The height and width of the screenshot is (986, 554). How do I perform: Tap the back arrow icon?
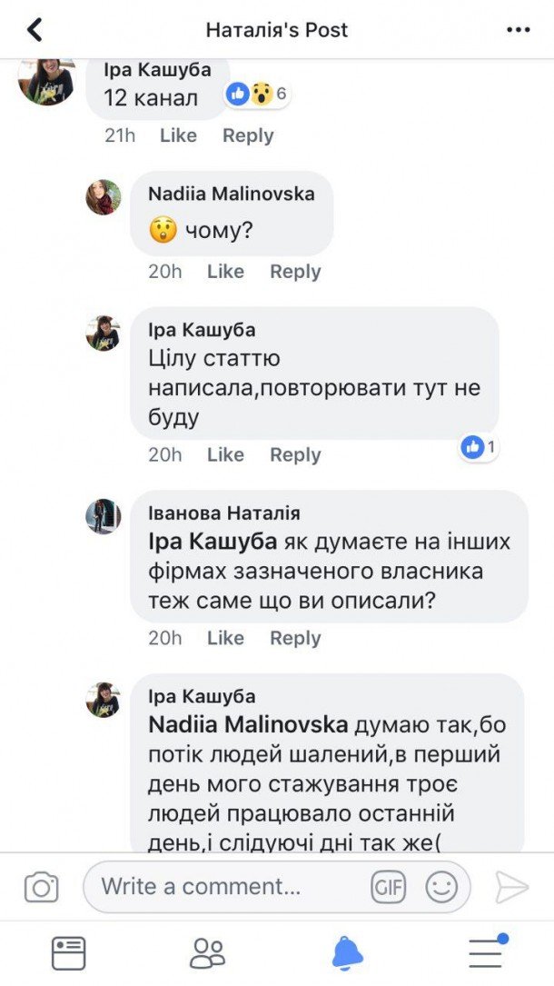[35, 30]
